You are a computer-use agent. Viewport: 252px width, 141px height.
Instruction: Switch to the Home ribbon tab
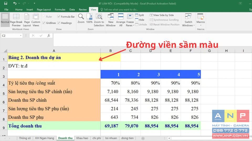(x=19, y=10)
